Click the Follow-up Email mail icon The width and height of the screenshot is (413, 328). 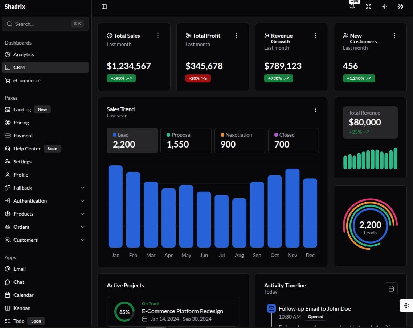pos(271,308)
